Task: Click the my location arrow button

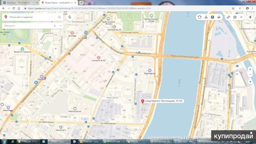Action: (x=250, y=82)
